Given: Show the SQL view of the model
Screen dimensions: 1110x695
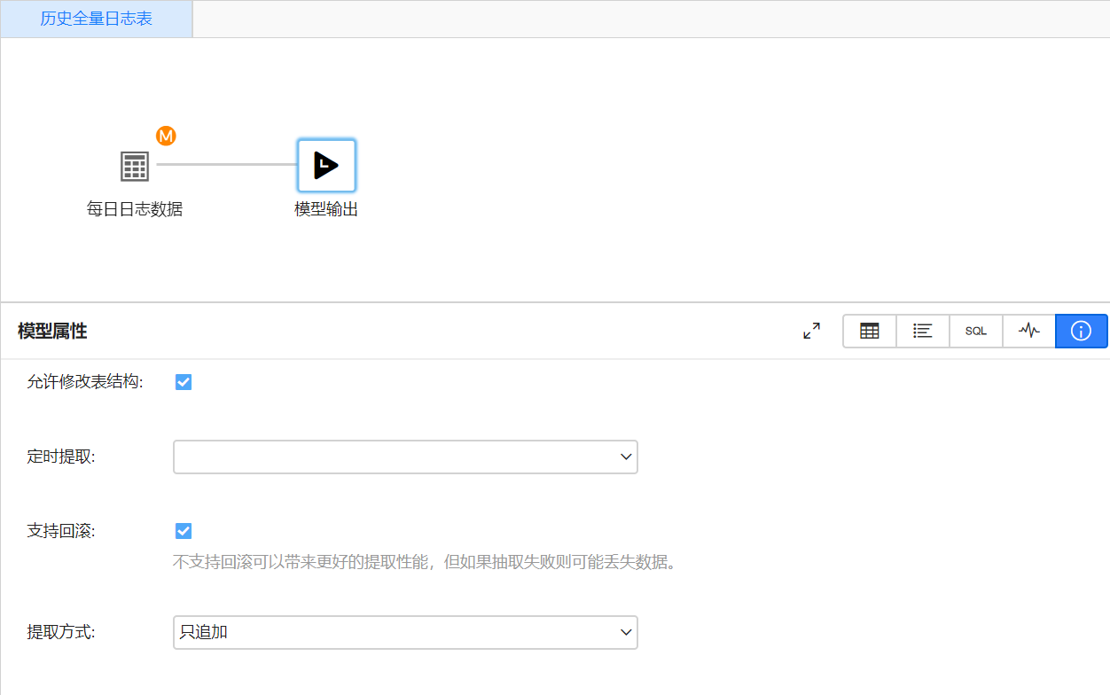Looking at the screenshot, I should click(x=976, y=331).
